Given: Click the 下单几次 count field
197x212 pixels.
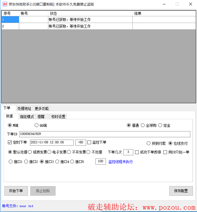Looking at the screenshot, I should pos(128,152).
